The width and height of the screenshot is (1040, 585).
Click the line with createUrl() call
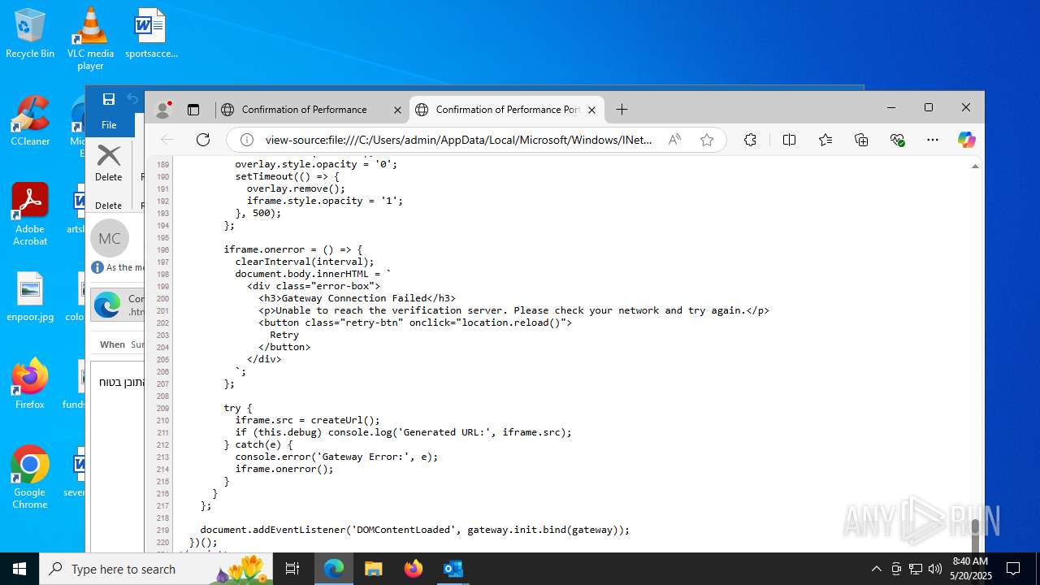[x=308, y=420]
